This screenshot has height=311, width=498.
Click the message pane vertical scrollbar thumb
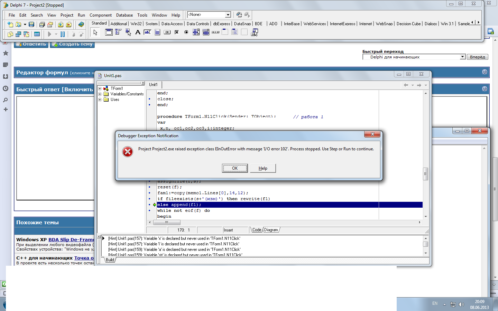pos(425,244)
